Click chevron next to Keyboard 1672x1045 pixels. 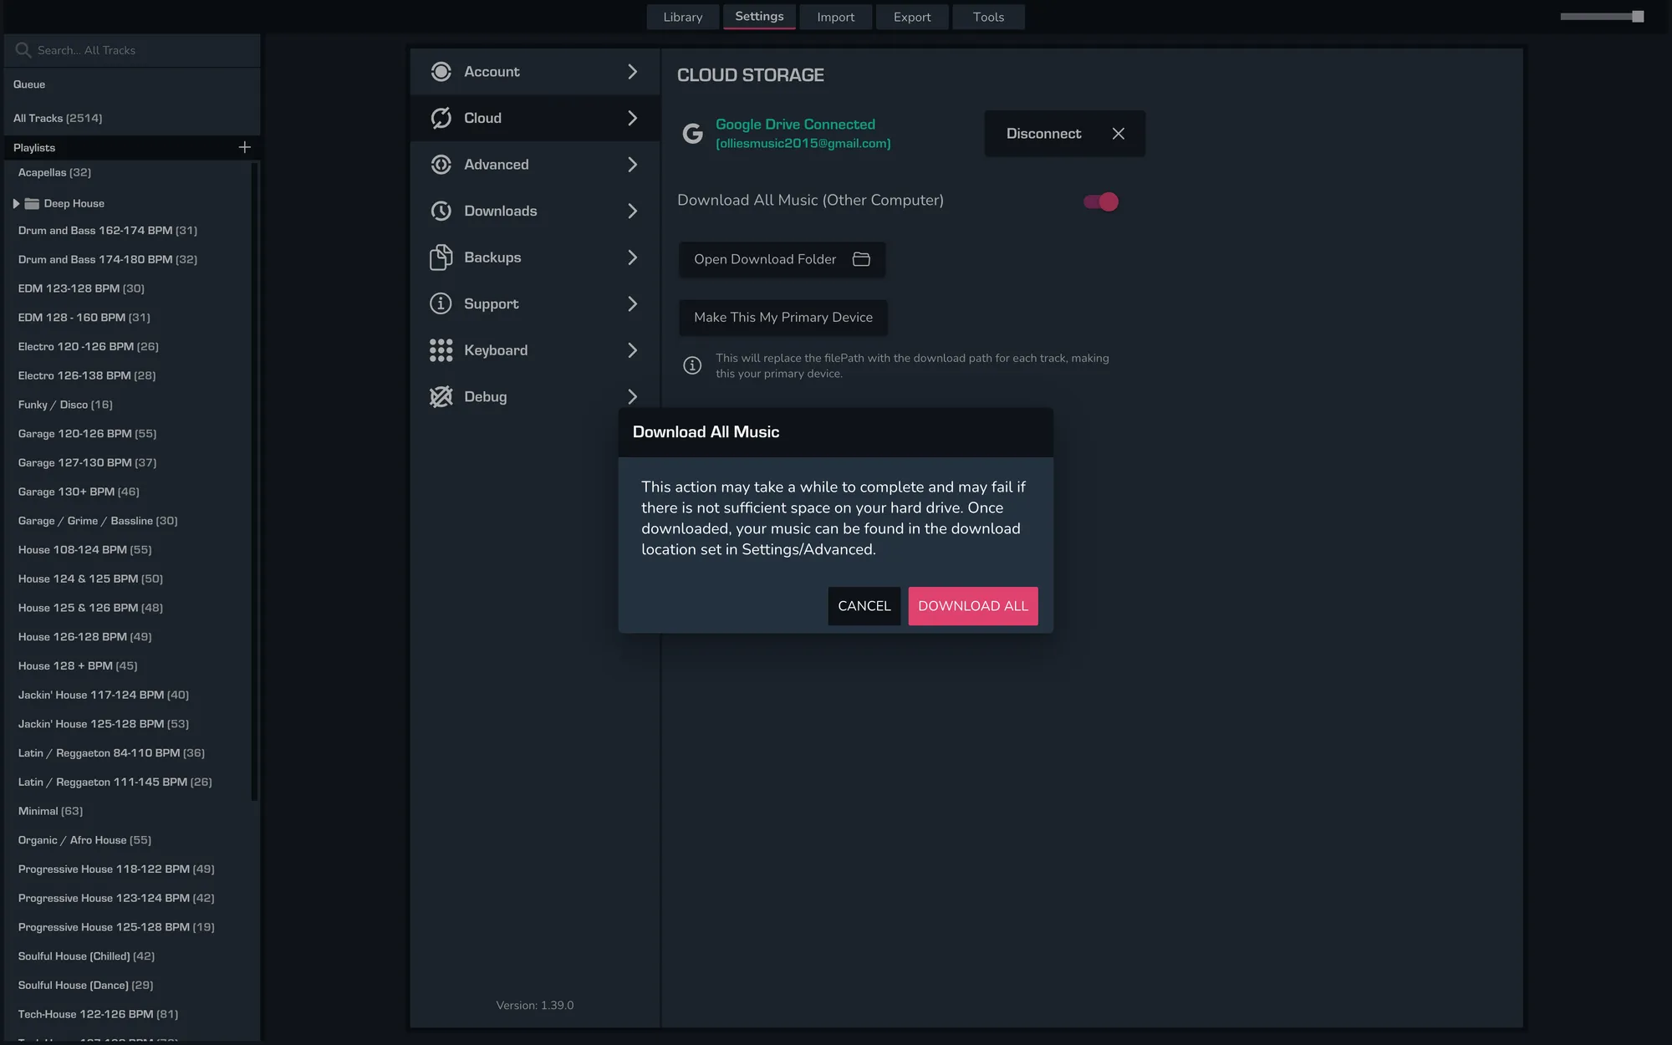[x=632, y=350]
